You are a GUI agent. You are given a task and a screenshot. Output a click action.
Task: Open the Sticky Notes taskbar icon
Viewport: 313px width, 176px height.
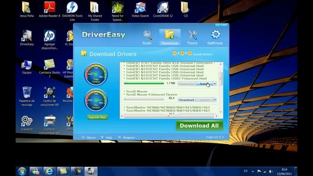click(x=63, y=172)
